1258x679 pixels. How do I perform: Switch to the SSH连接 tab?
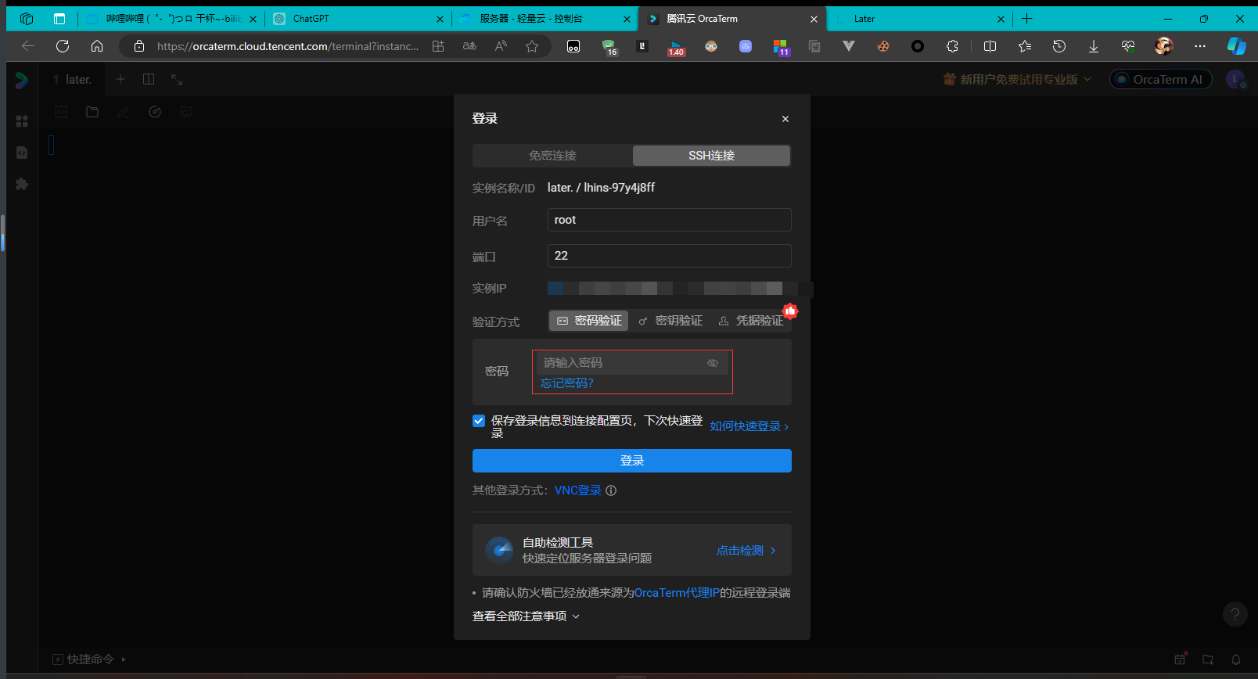(x=711, y=156)
